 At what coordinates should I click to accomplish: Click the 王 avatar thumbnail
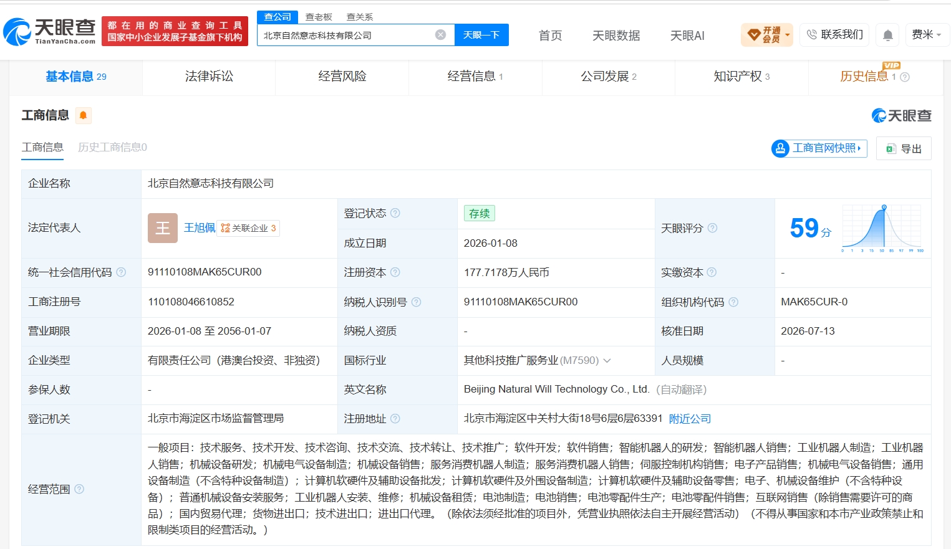pyautogui.click(x=163, y=228)
